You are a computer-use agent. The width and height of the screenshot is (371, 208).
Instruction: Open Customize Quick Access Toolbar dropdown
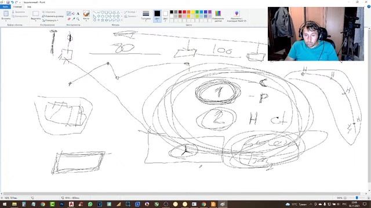click(20, 2)
